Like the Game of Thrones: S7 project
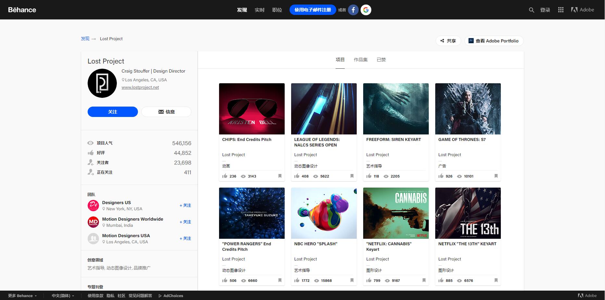605x300 pixels. (441, 176)
